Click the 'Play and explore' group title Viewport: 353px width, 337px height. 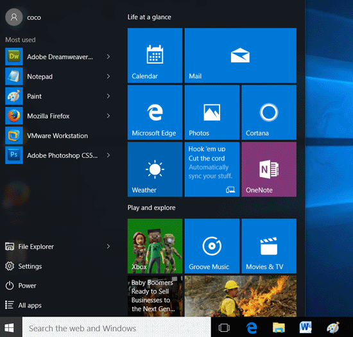(x=151, y=207)
